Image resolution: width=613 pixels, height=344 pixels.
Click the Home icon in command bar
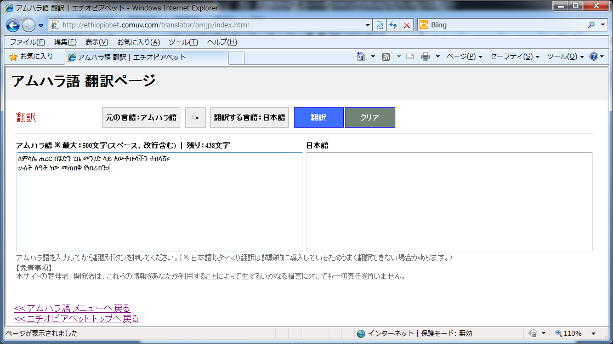[360, 56]
